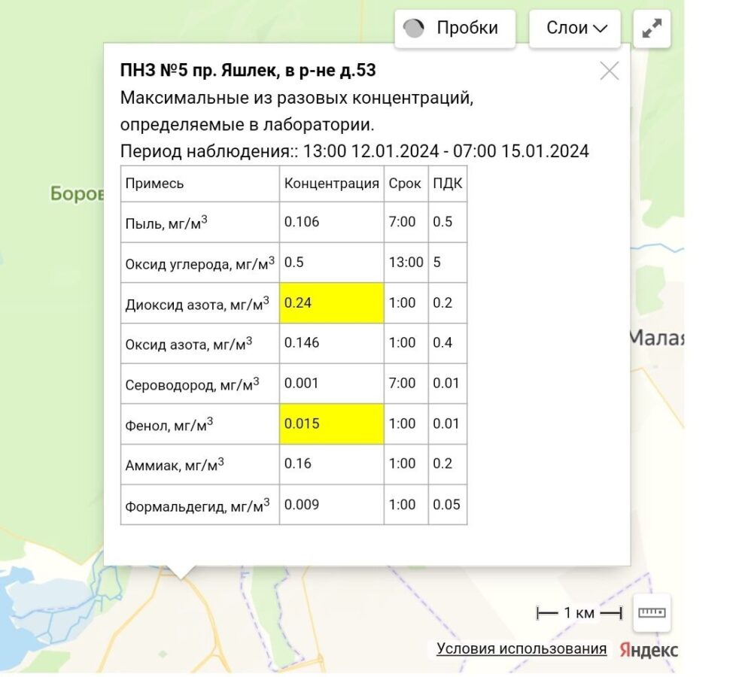The image size is (742, 677).
Task: Activate the ruler distance measurement tool
Action: tap(652, 612)
